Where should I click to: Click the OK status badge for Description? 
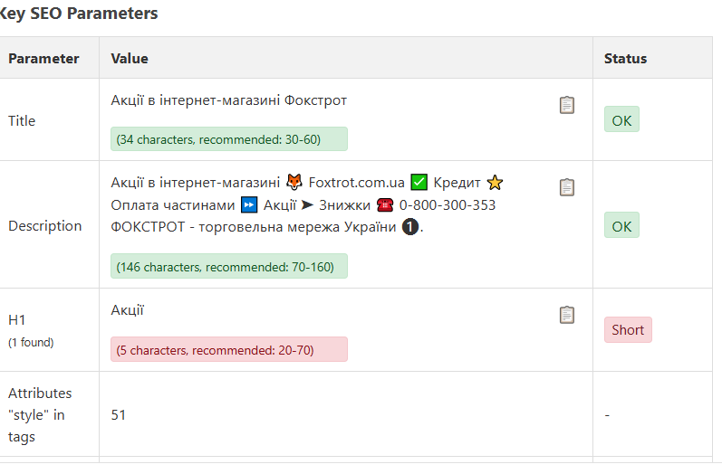621,225
